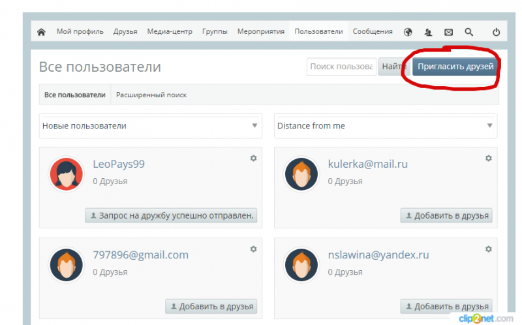The image size is (522, 325).
Task: Expand the Distance from me dropdown
Action: [386, 126]
